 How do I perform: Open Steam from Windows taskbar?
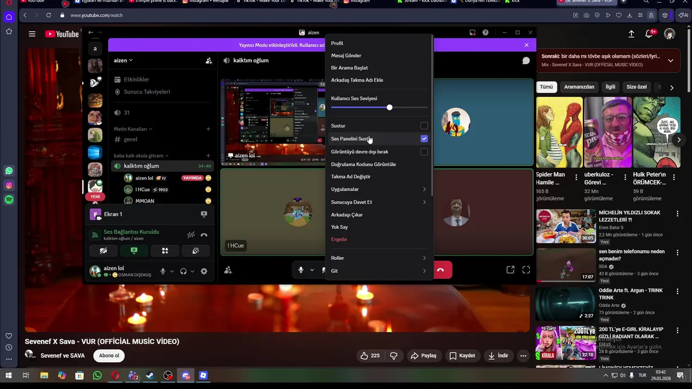pyautogui.click(x=150, y=375)
